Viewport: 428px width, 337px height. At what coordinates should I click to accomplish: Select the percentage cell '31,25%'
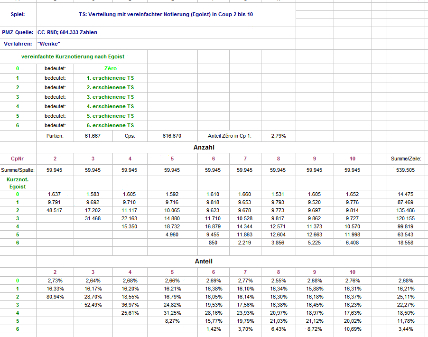pyautogui.click(x=172, y=313)
